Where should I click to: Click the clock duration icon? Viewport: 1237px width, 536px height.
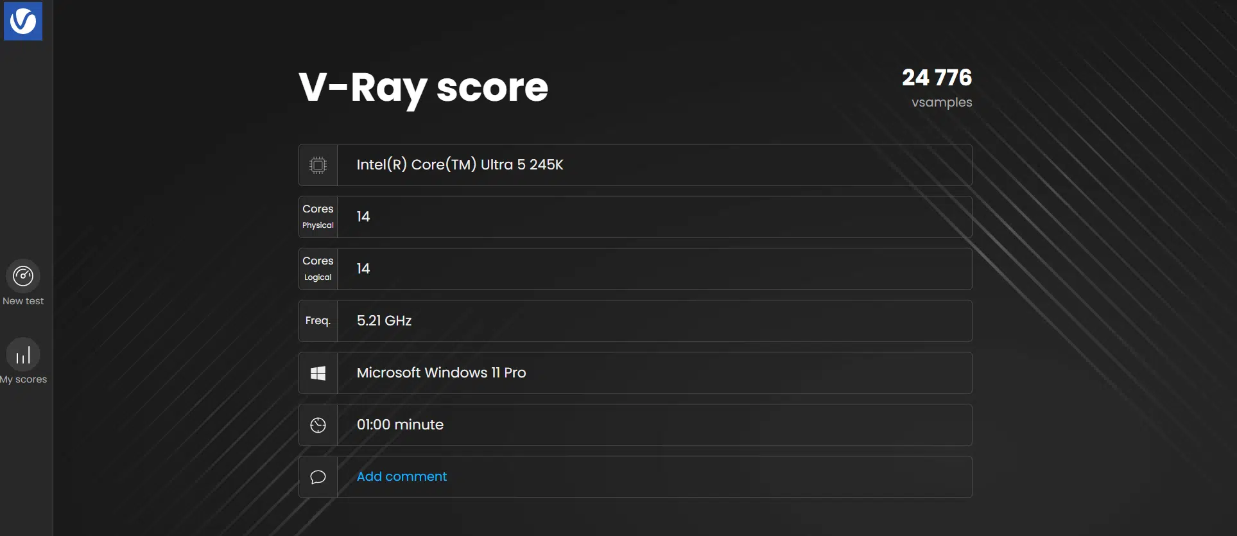pos(318,425)
